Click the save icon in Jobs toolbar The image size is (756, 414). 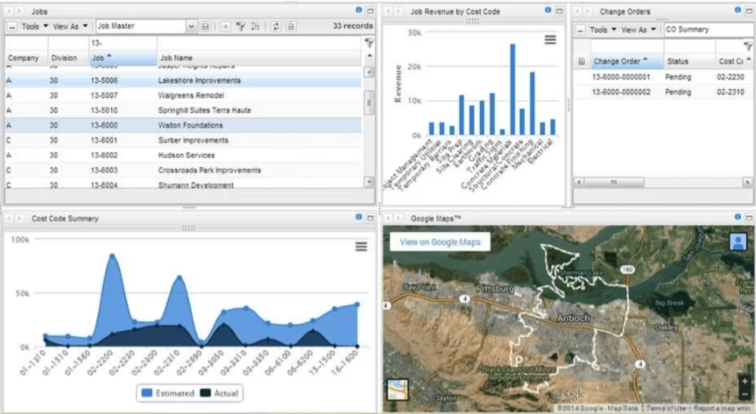tap(206, 26)
